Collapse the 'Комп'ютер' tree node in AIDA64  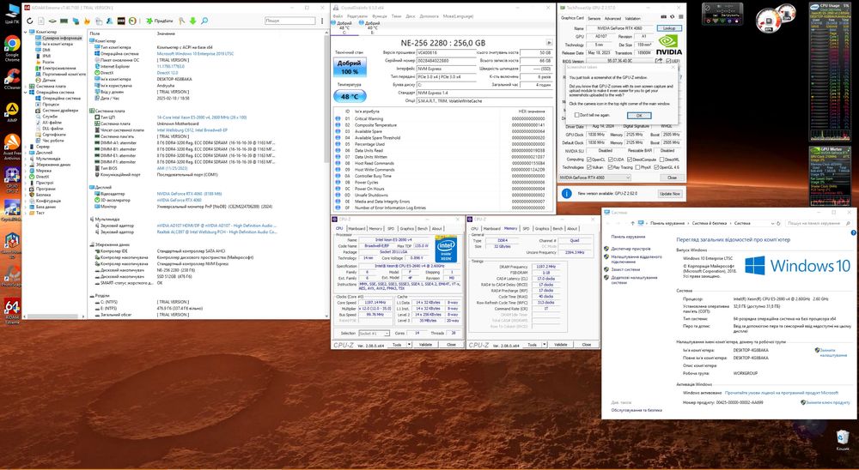coord(26,33)
